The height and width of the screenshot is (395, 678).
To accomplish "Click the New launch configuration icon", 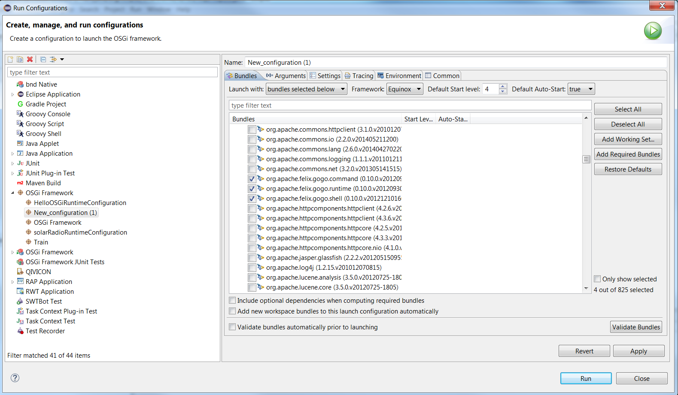I will 10,60.
